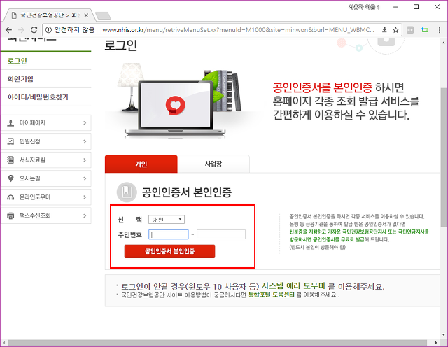Click the 팩스수신조회 sidebar label
The height and width of the screenshot is (347, 448).
35,215
